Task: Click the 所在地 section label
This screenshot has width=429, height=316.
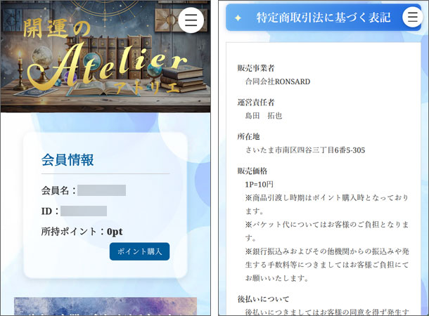Action: point(248,136)
